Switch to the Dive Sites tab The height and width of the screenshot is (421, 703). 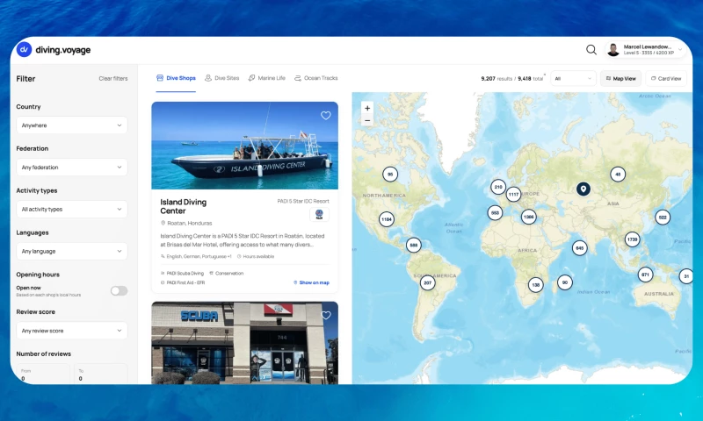[222, 78]
